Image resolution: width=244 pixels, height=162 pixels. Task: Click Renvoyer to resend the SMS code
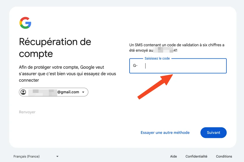pos(27,112)
